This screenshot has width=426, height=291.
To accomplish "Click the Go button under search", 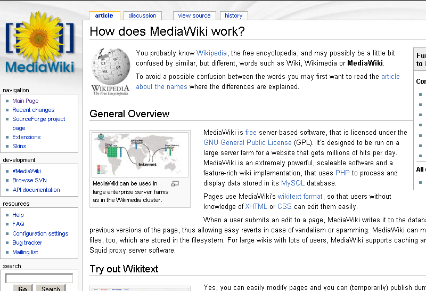I will 22,288.
